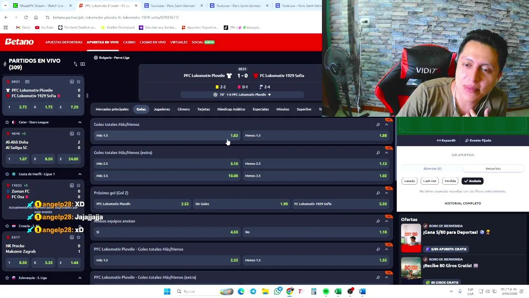Select Ambos equipos anotan Sí at 4.50

coord(167,232)
